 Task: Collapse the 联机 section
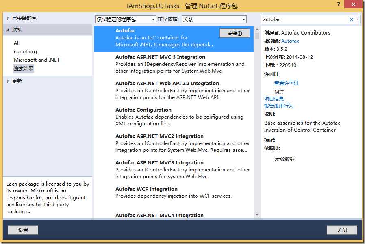[8, 30]
